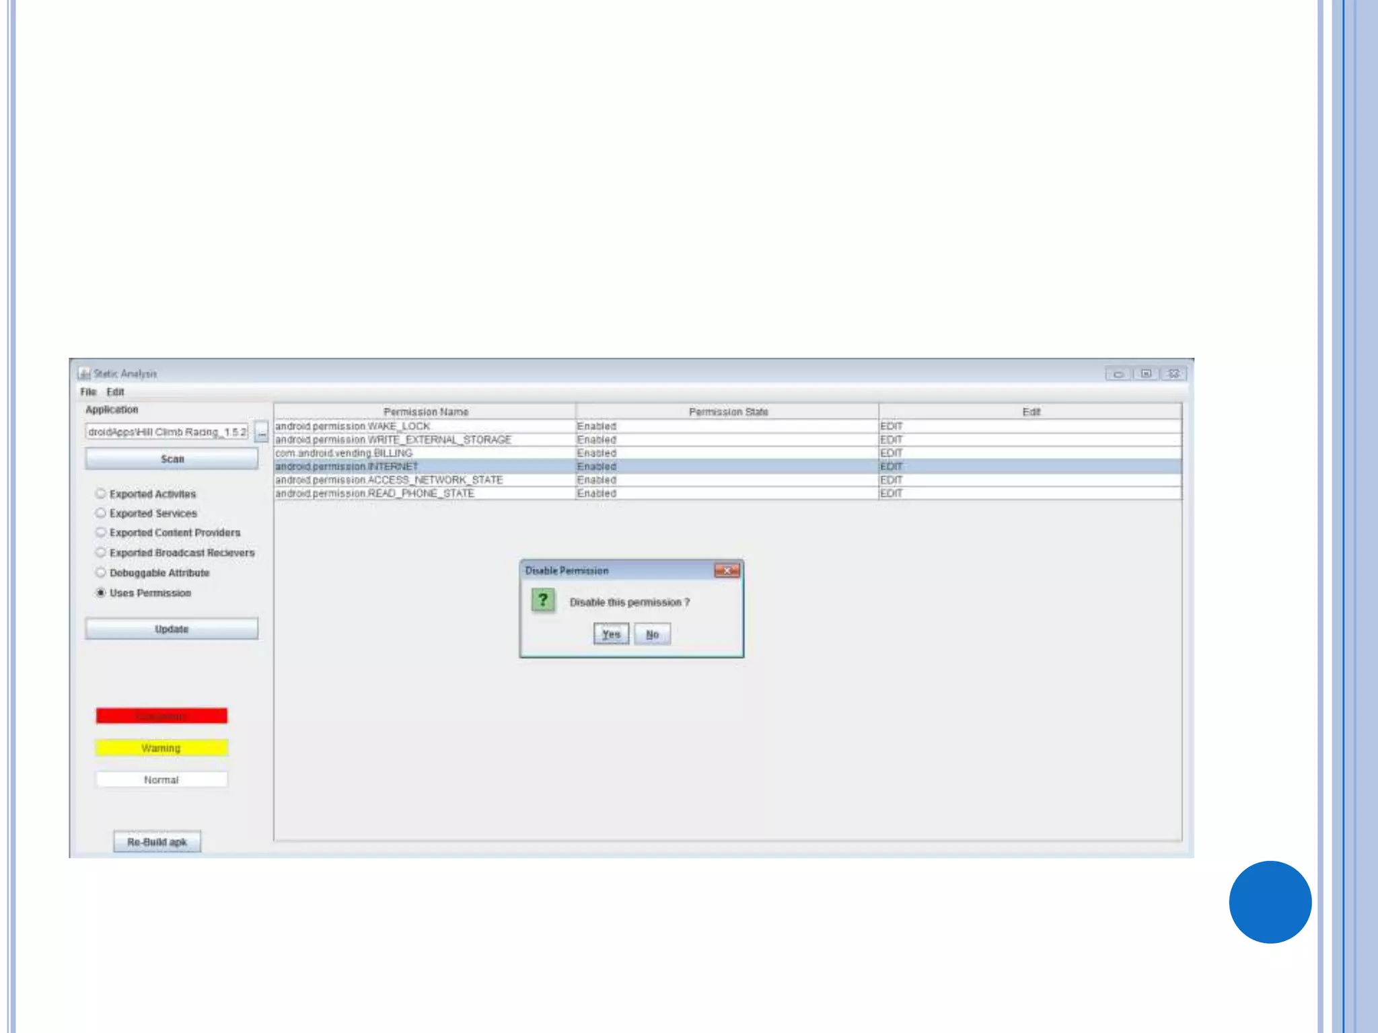Click Yes to disable permission

click(x=611, y=634)
